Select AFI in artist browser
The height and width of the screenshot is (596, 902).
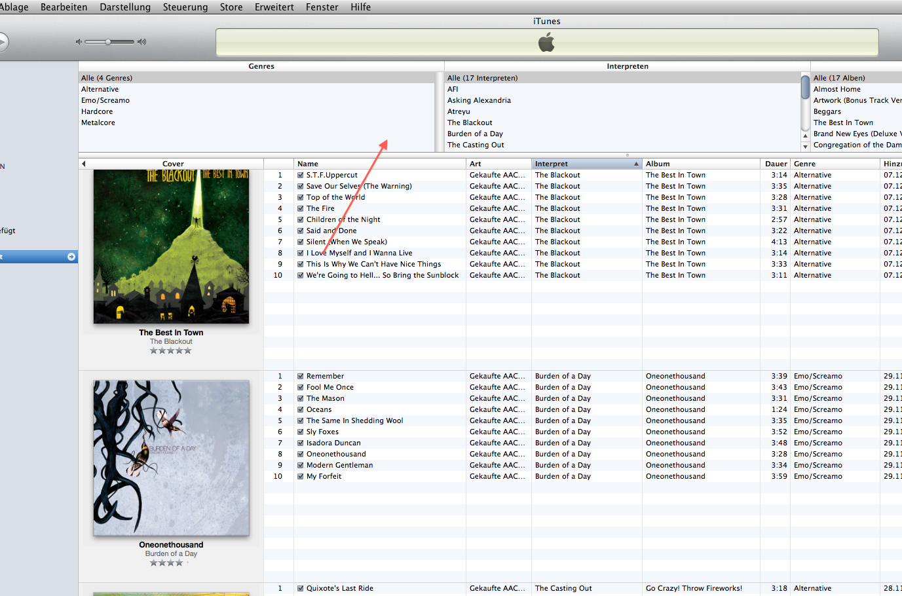(622, 89)
